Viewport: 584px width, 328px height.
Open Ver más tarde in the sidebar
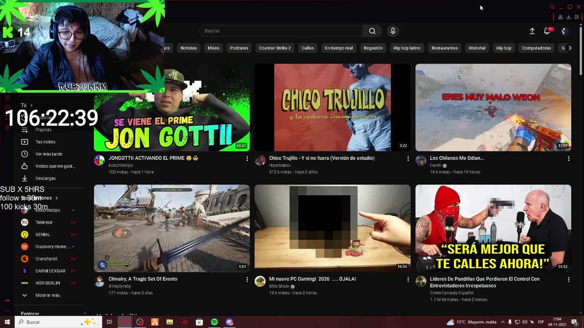pos(48,154)
